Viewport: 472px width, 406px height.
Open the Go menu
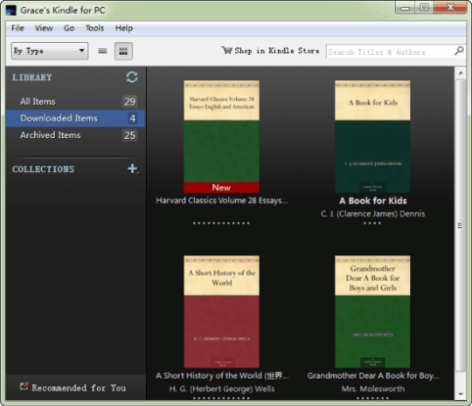(69, 28)
